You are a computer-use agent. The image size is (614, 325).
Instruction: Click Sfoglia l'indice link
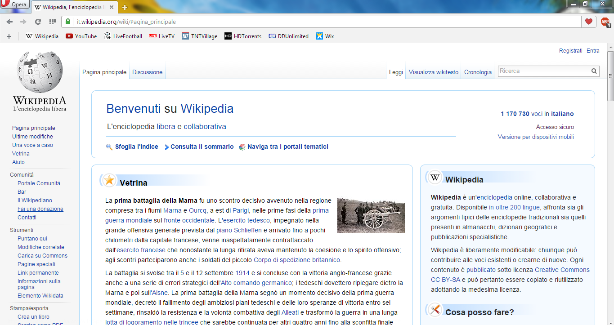pos(136,147)
